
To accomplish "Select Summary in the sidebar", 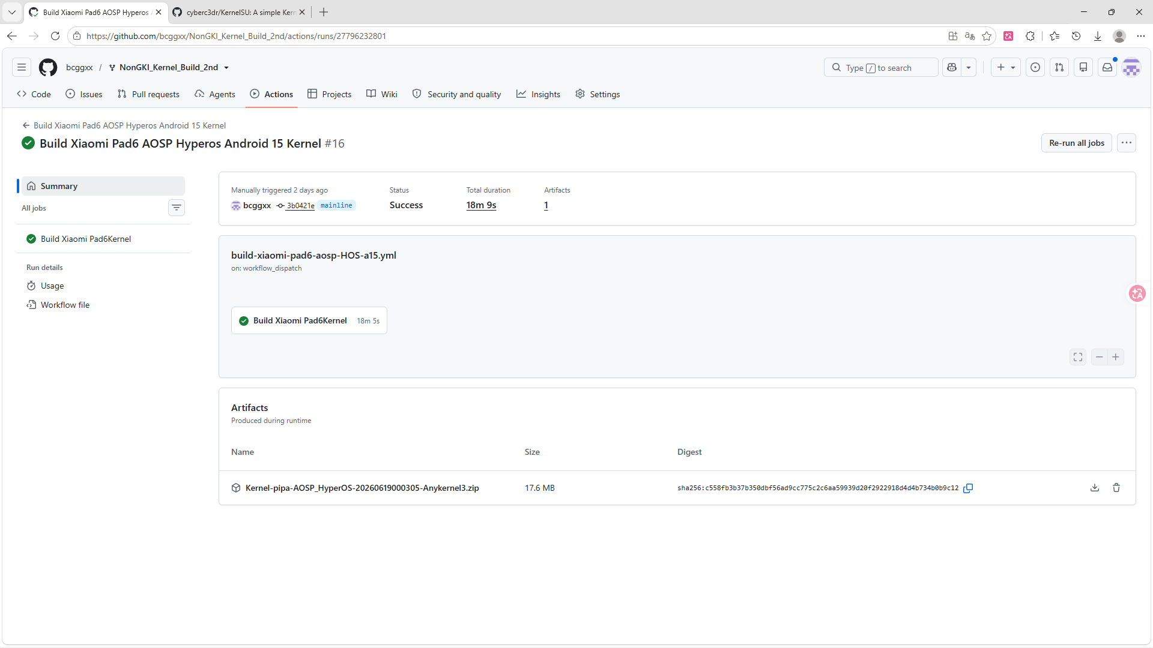I will click(x=103, y=186).
